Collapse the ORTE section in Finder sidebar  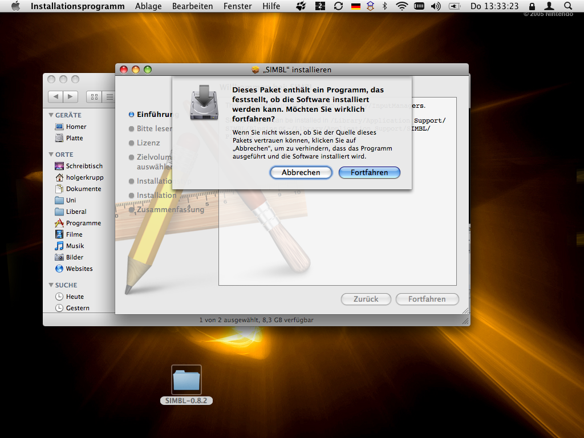click(51, 154)
